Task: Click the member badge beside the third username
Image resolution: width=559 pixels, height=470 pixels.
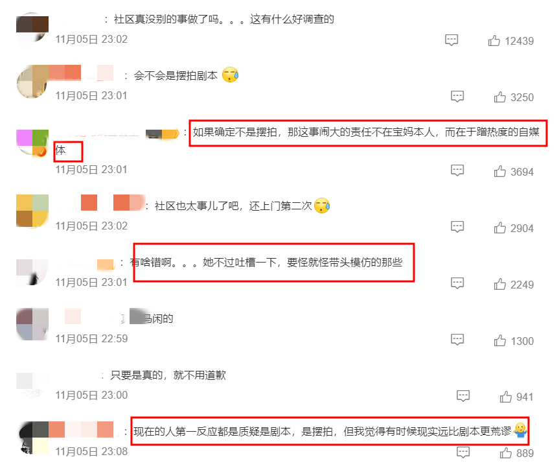Action: 162,134
